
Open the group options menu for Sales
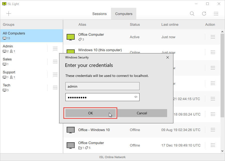(x=55, y=61)
